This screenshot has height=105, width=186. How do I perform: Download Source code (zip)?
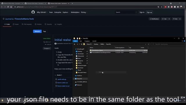pyautogui.click(x=62, y=83)
